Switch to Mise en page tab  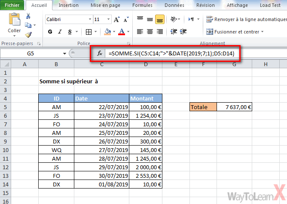coord(105,5)
